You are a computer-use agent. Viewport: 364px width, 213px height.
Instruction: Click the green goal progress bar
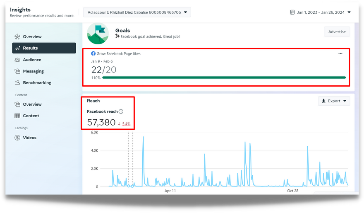224,77
